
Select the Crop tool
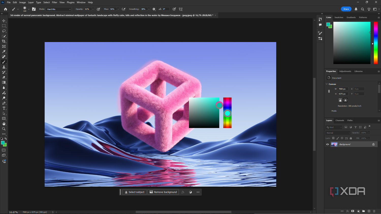pyautogui.click(x=4, y=41)
